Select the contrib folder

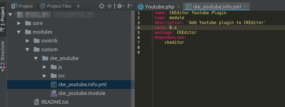click(x=49, y=41)
